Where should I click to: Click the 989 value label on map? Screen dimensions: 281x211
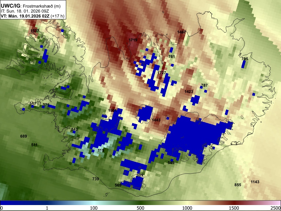(140, 175)
